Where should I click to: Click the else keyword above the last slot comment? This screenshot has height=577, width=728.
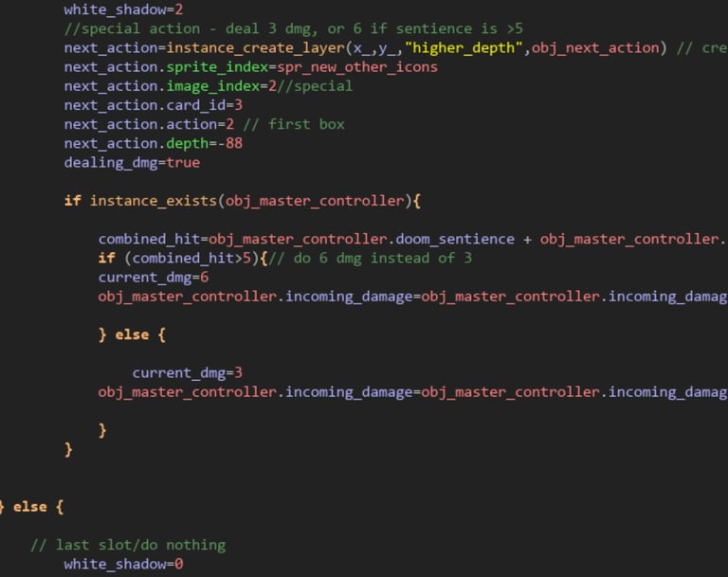(x=29, y=507)
